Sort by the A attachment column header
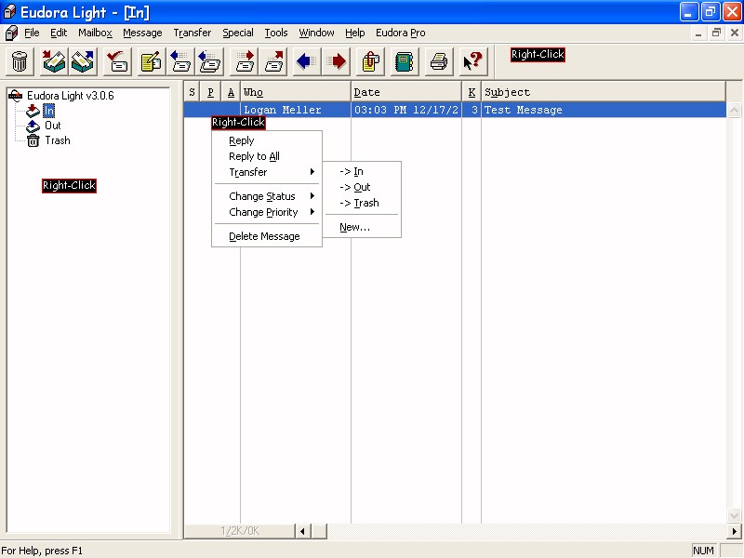This screenshot has height=558, width=744. tap(231, 92)
